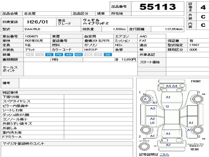Viewport: 209px width, 157px height.
Task: Click the registration number 豊橋301 ね7575
Action: click(97, 41)
